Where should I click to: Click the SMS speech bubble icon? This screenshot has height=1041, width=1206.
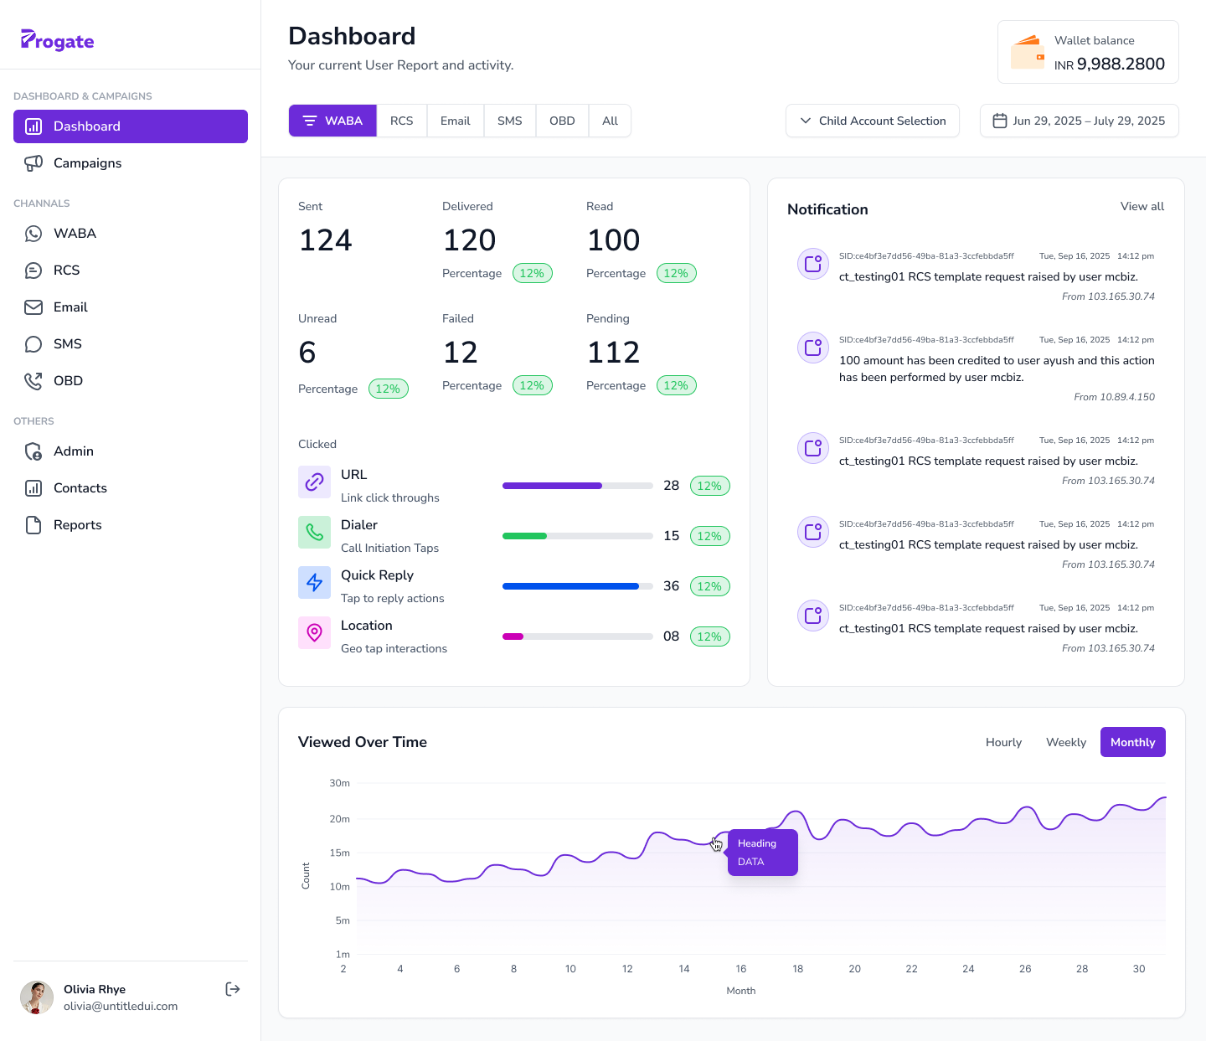(x=33, y=344)
